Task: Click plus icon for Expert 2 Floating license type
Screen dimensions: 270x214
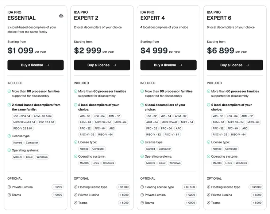Action: [76, 187]
